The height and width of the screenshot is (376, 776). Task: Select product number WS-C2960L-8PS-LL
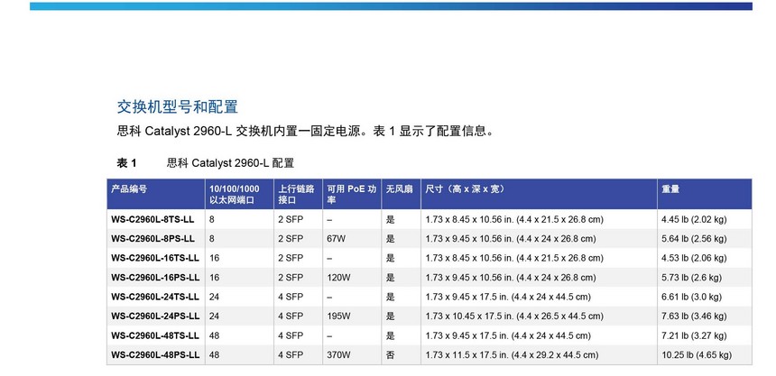click(152, 238)
